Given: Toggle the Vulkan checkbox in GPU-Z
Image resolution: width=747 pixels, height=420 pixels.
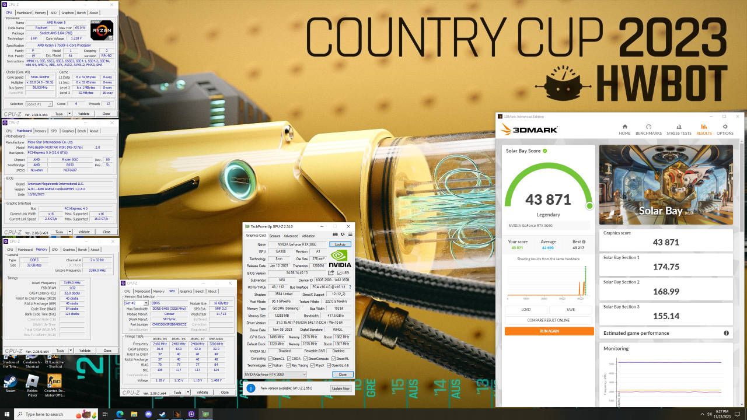Looking at the screenshot, I should tap(270, 365).
